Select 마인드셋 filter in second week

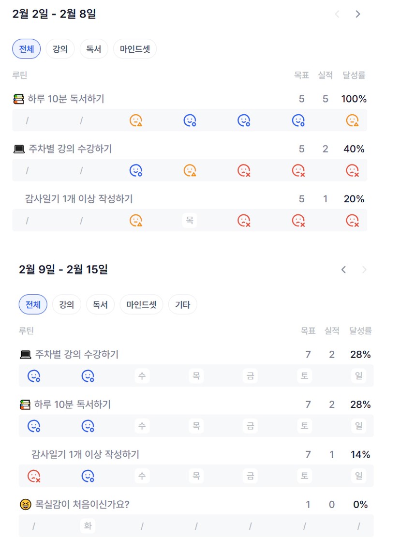(x=141, y=305)
